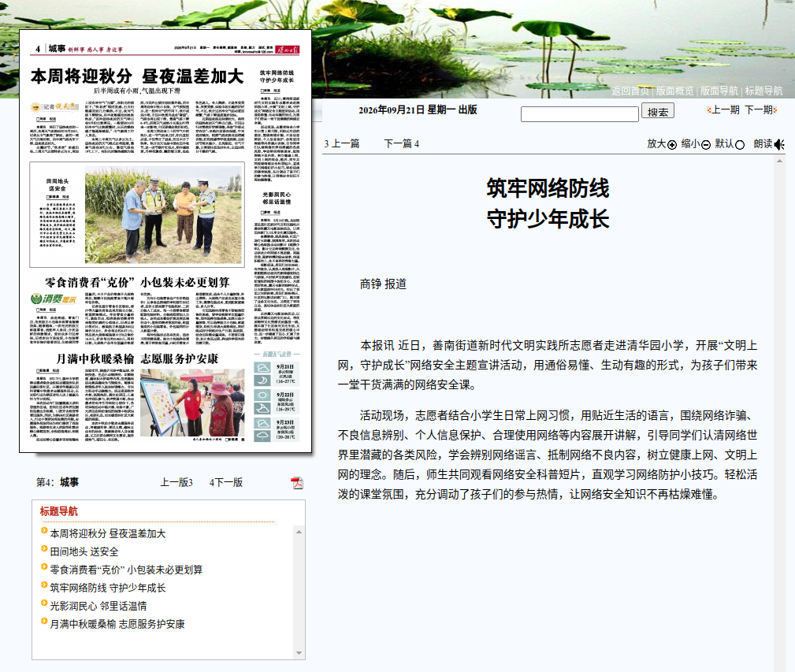Open 光影润民心 邻里话温情 in the title list
The height and width of the screenshot is (672, 795).
[98, 606]
